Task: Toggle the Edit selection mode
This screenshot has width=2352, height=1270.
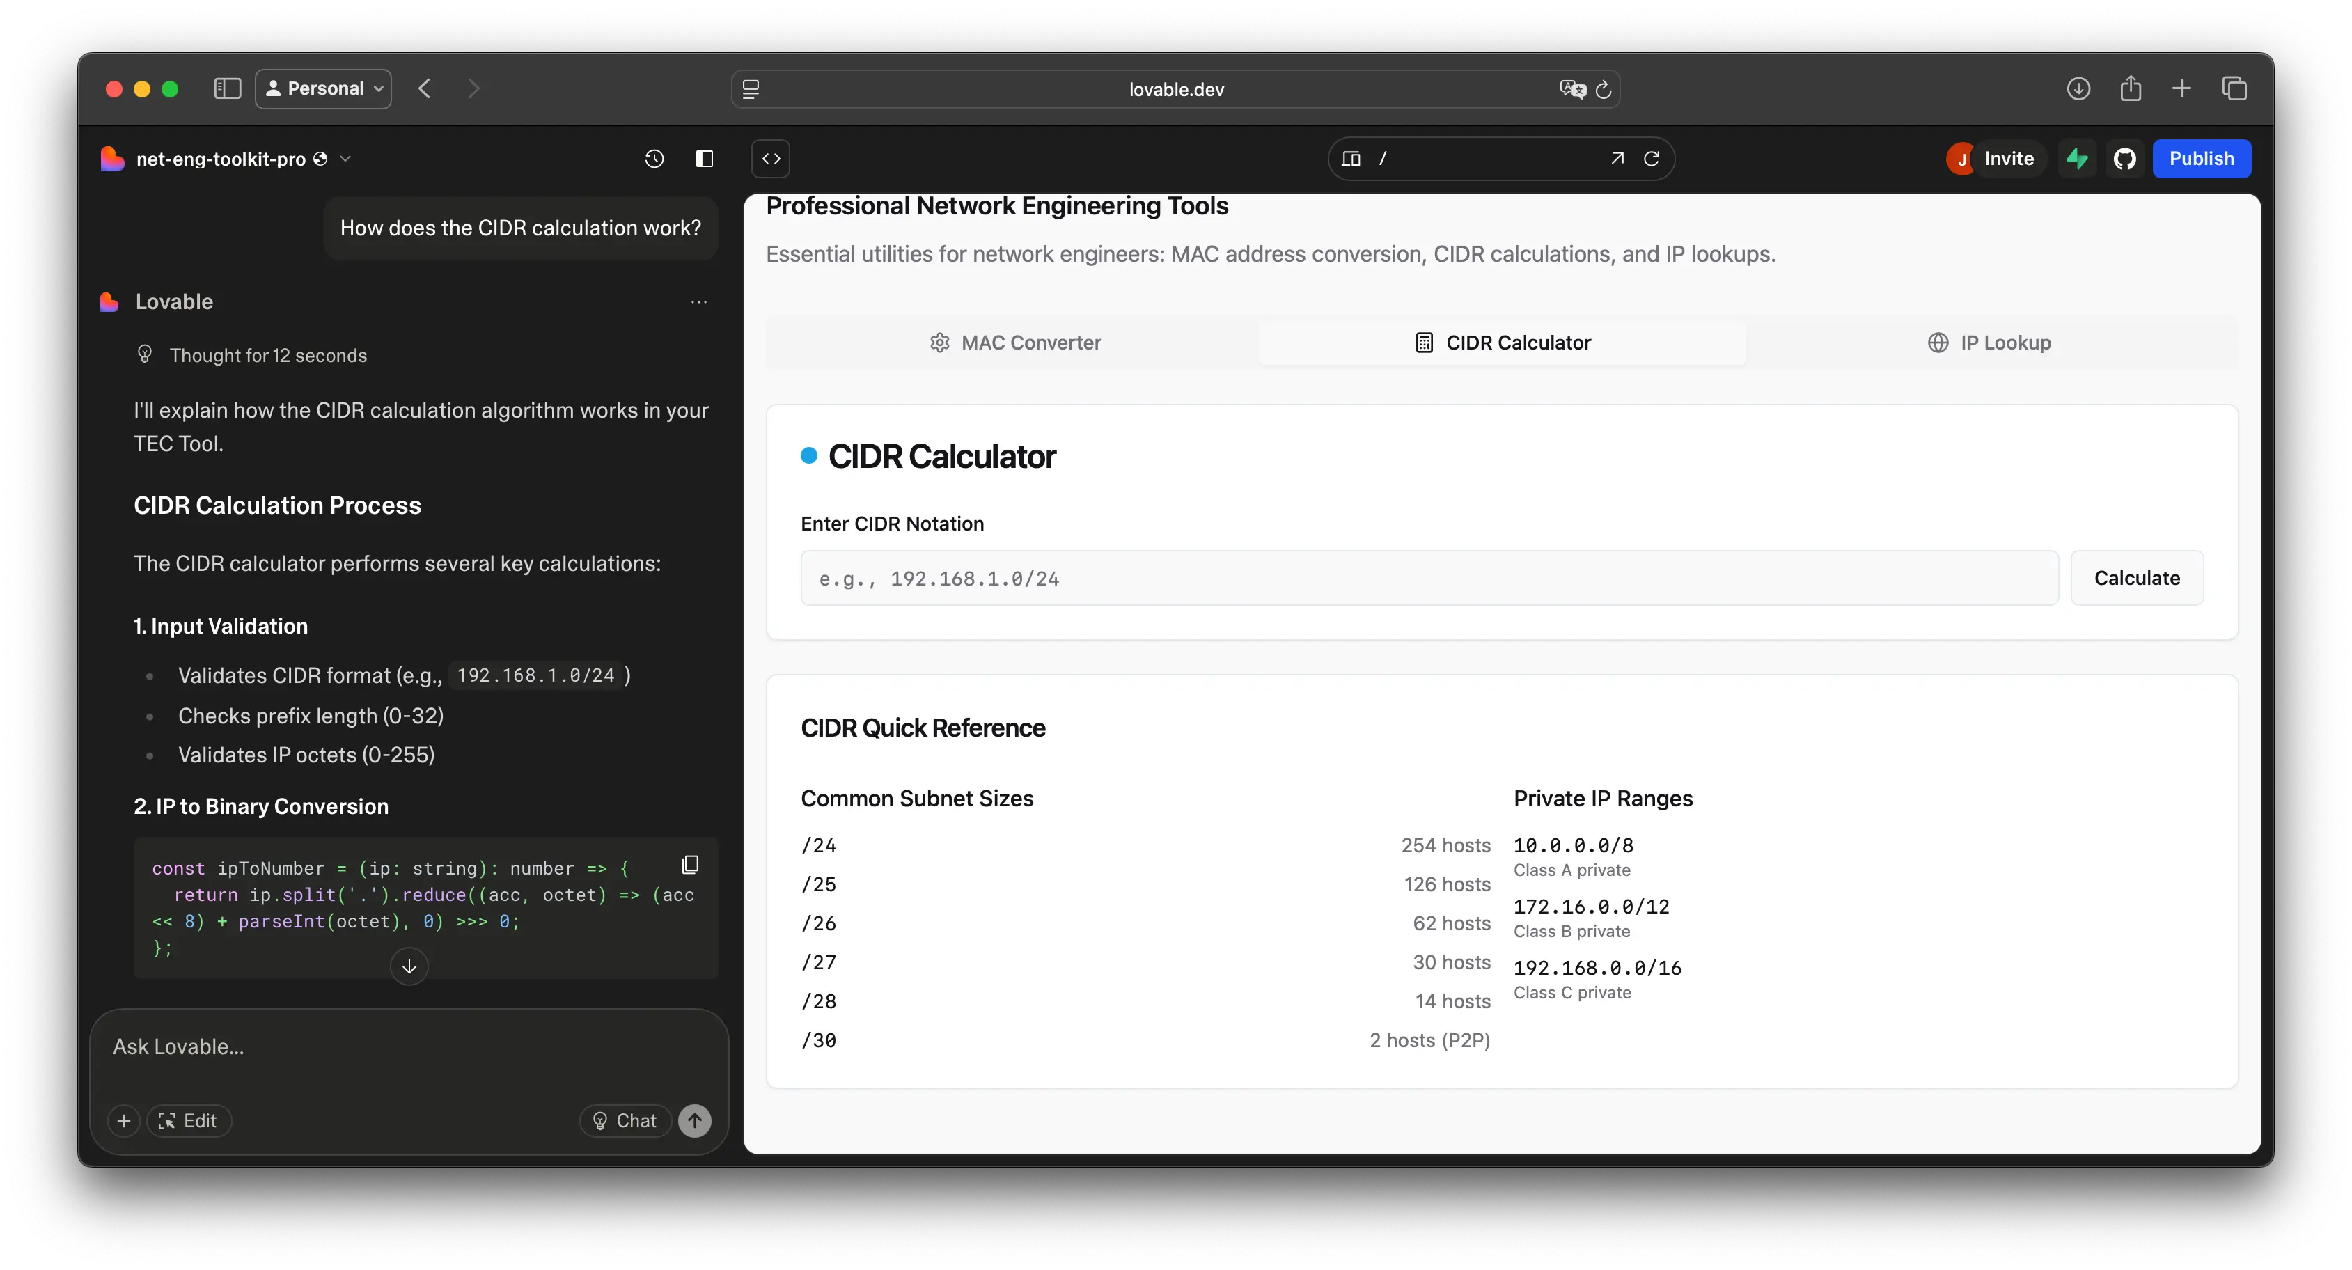Action: [189, 1120]
